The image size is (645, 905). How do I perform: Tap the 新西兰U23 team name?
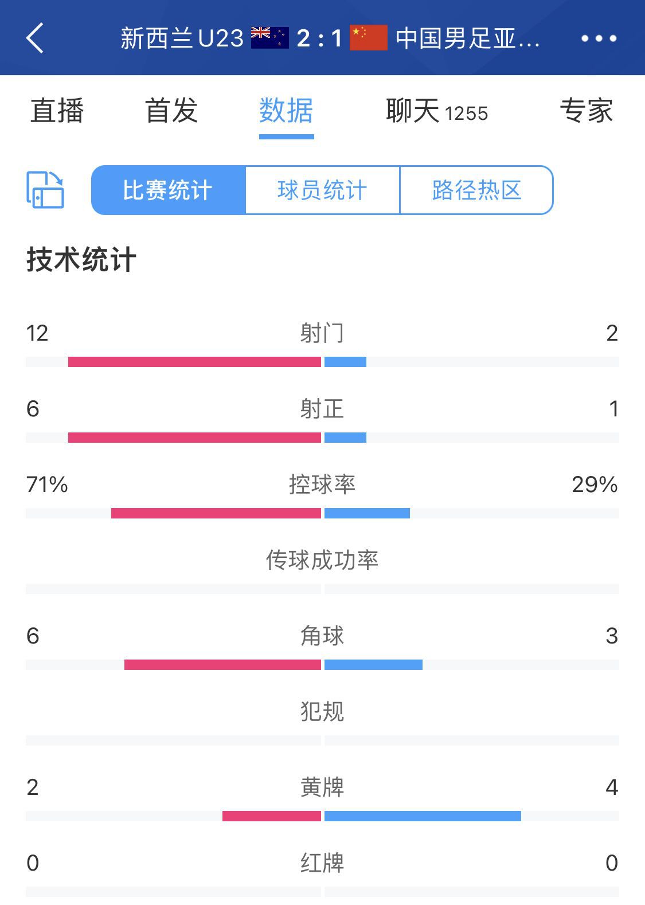(182, 38)
